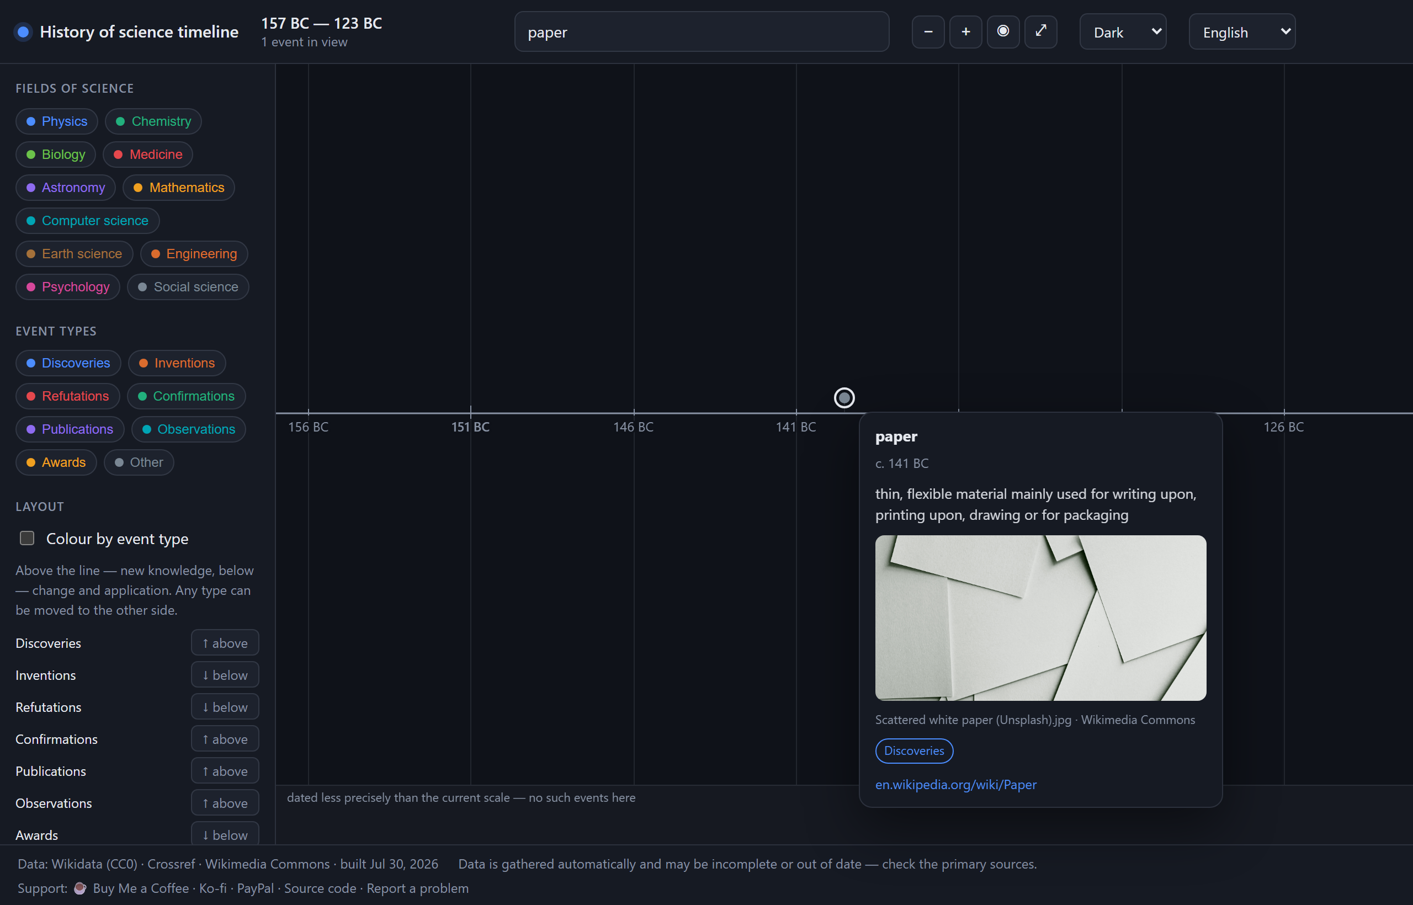
Task: Toggle the Social science filter
Action: (188, 287)
